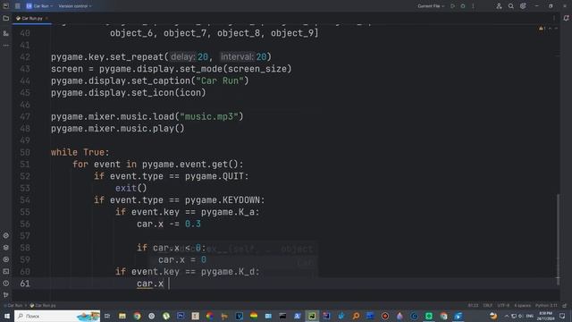Open more run actions vertical dots
572x322 pixels.
pyautogui.click(x=473, y=6)
